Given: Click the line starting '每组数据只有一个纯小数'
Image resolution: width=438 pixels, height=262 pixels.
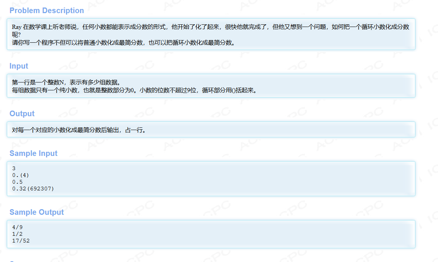Looking at the screenshot, I should point(135,90).
